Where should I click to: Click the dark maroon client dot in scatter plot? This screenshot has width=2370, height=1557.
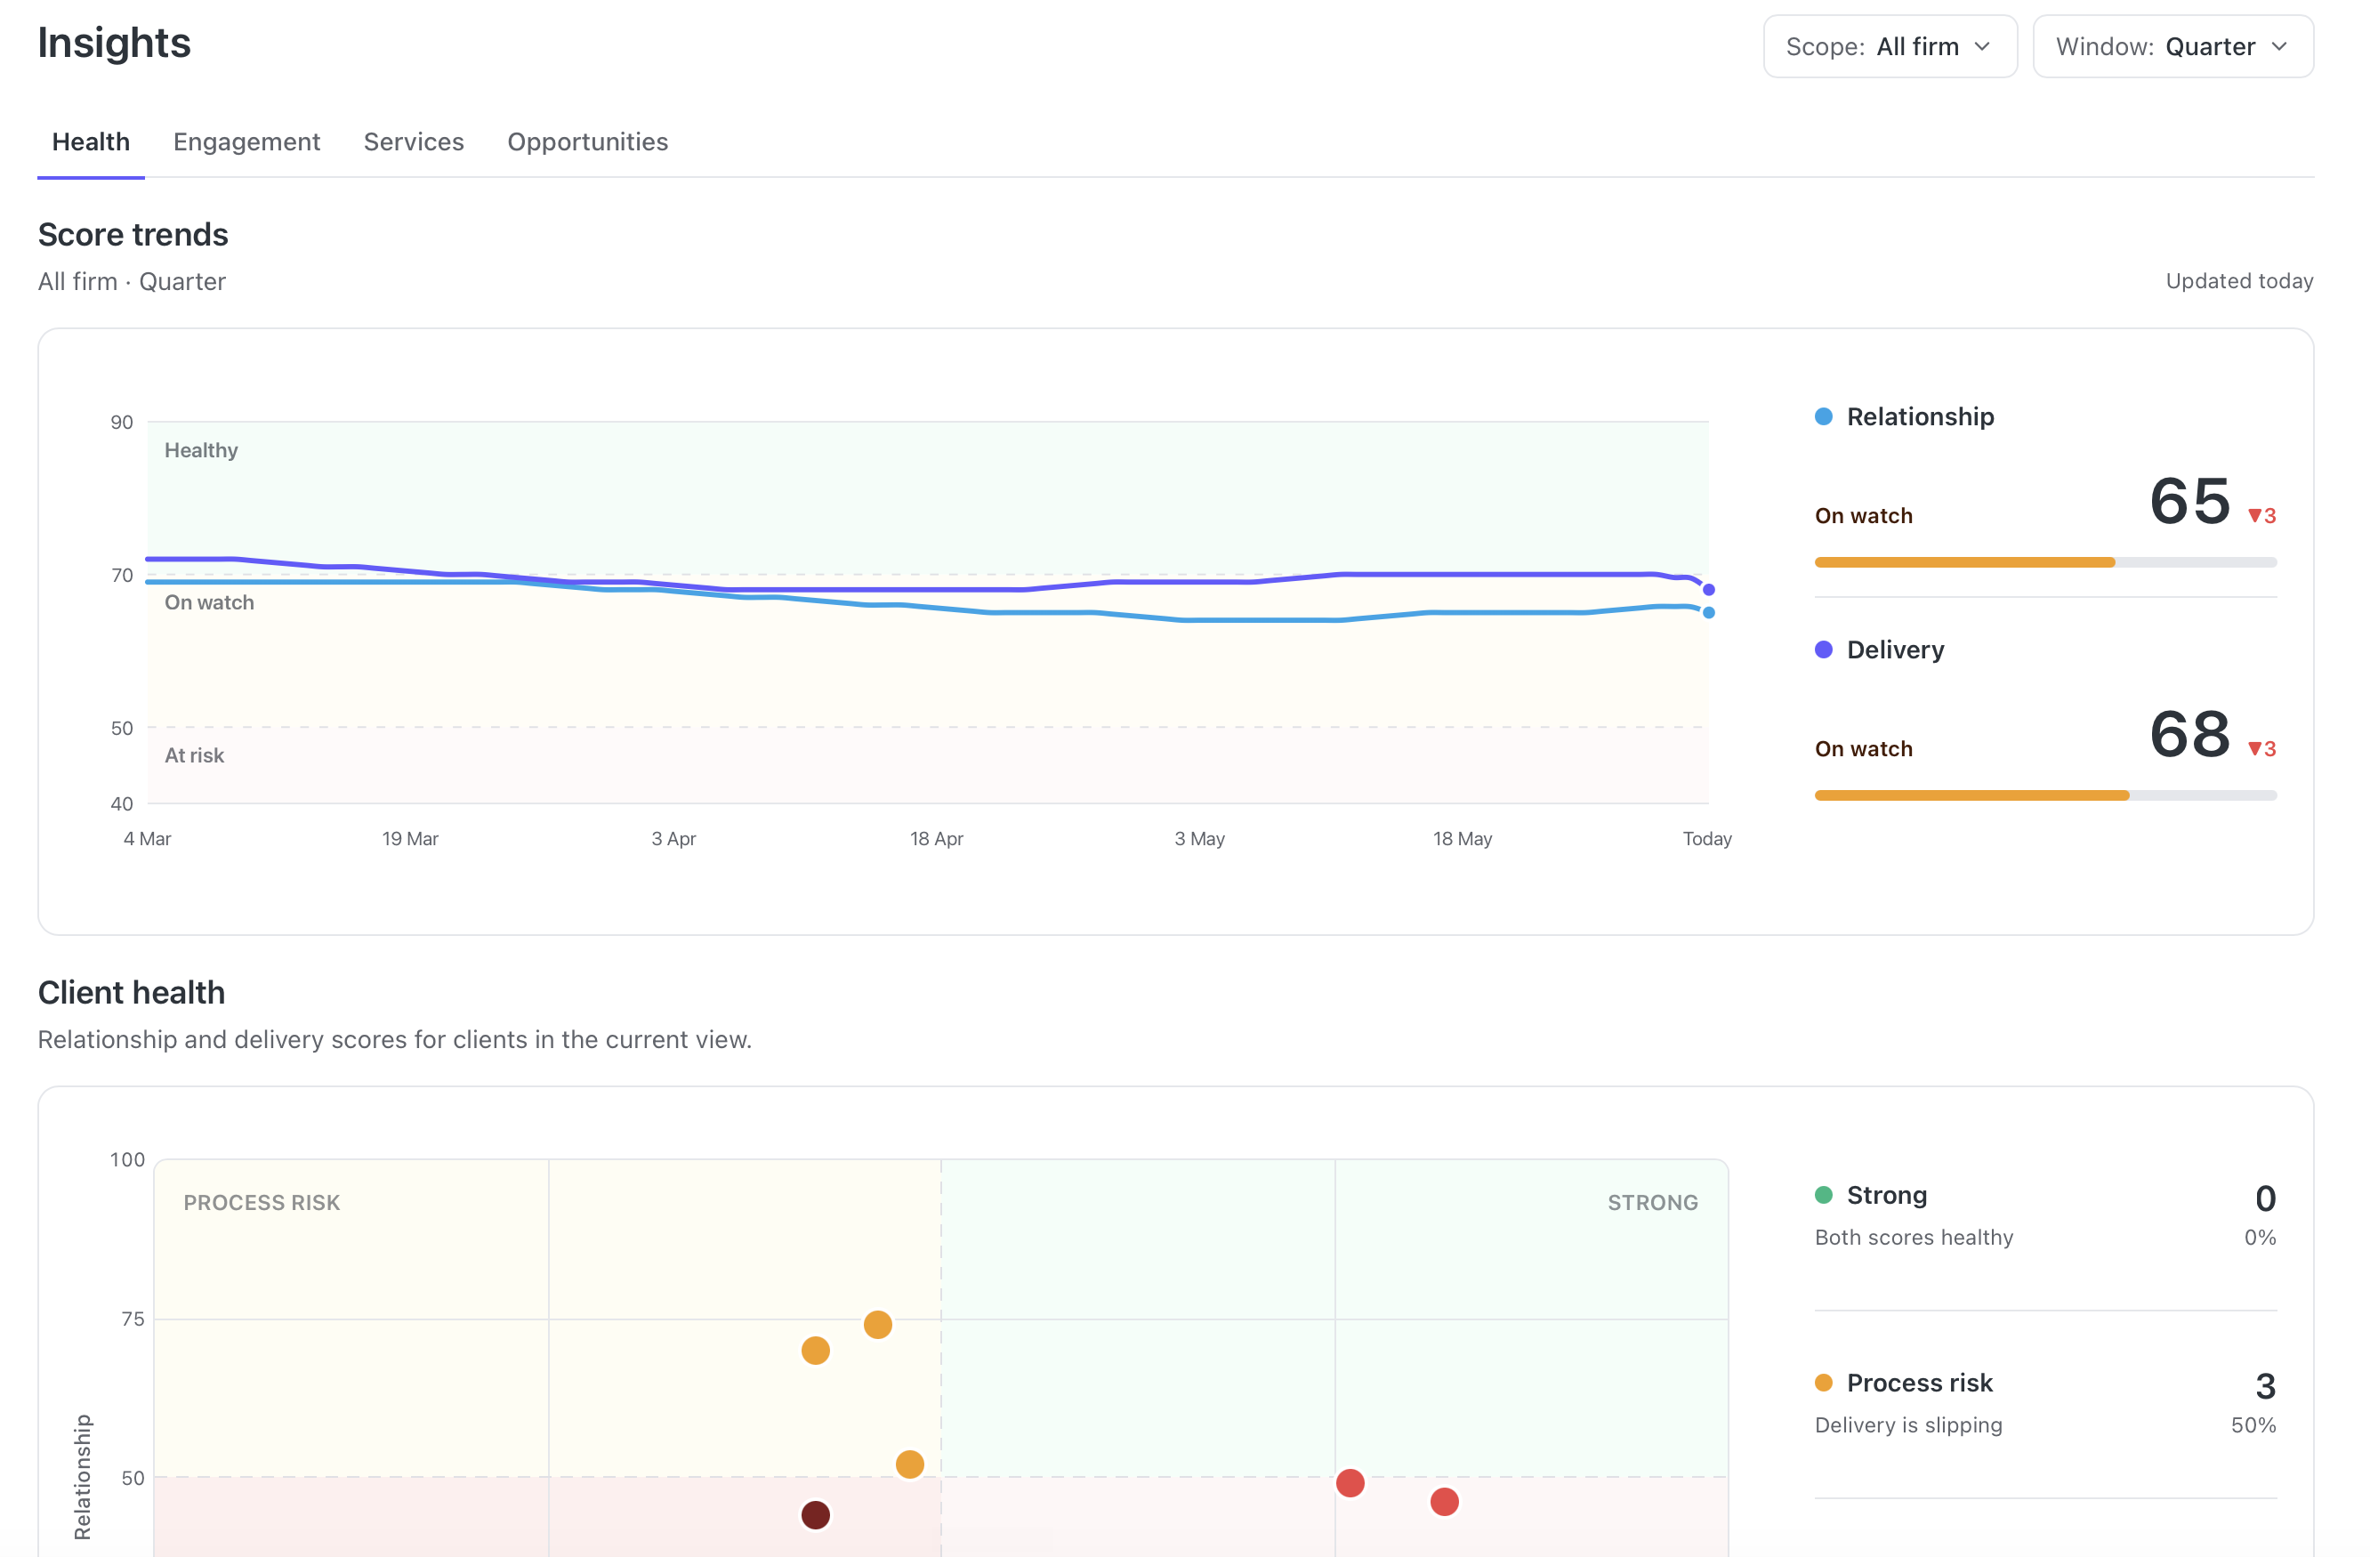point(816,1515)
